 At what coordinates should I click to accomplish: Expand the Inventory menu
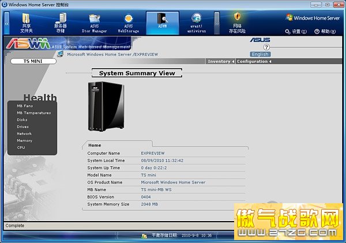(221, 61)
